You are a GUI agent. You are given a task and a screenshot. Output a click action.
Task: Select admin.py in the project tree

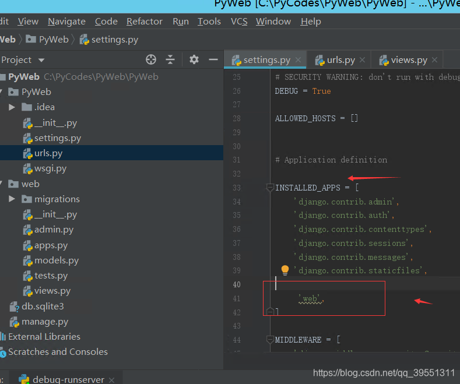click(x=111, y=230)
